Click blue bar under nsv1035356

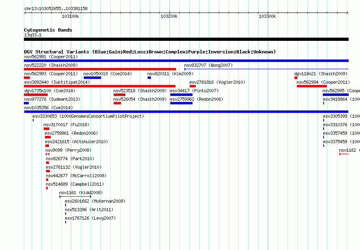(186, 112)
